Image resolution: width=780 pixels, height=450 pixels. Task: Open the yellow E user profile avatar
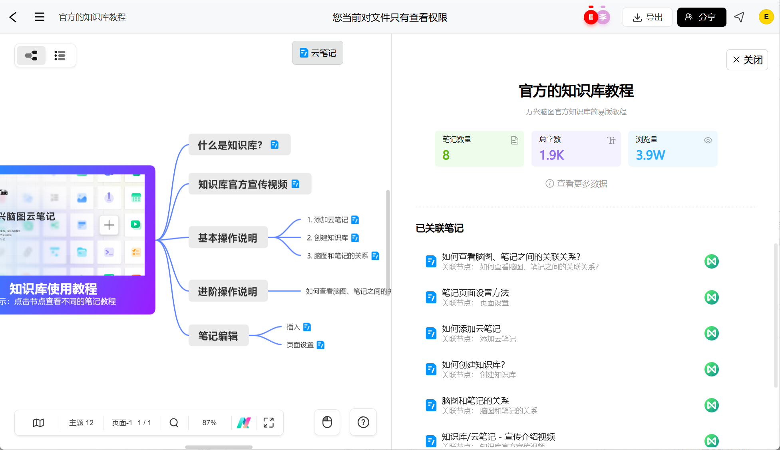(766, 17)
